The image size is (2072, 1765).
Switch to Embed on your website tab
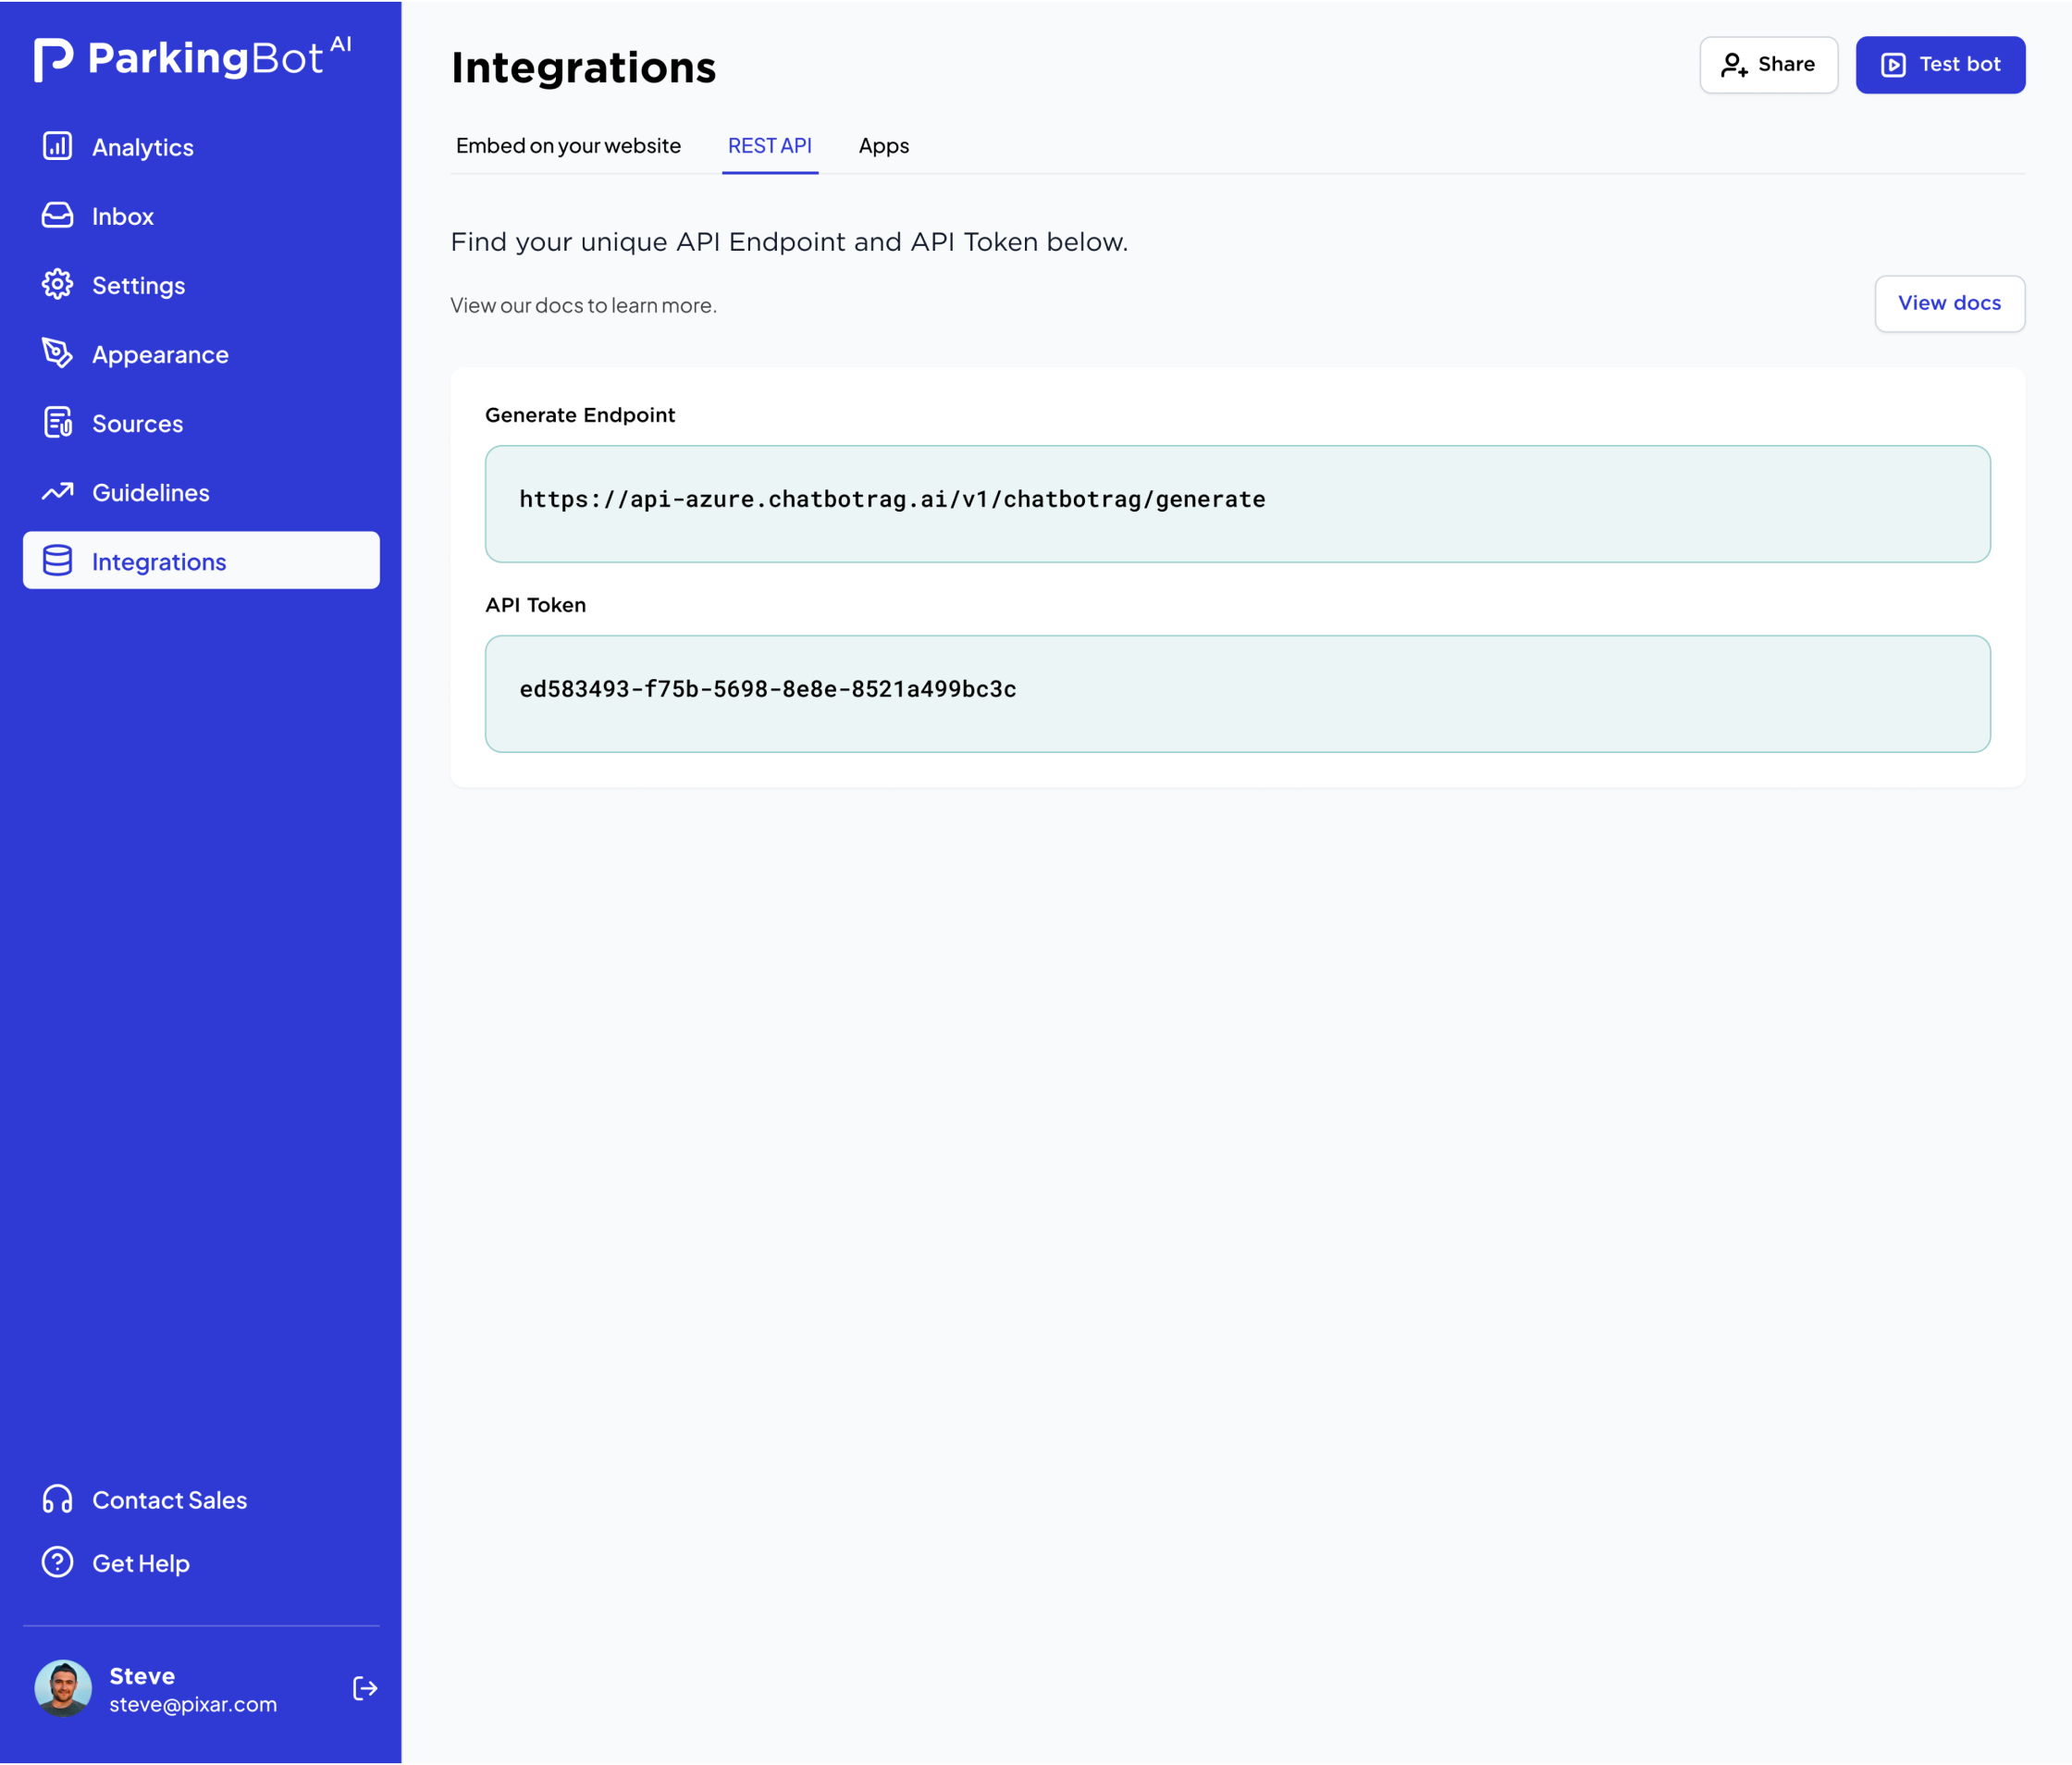tap(568, 146)
